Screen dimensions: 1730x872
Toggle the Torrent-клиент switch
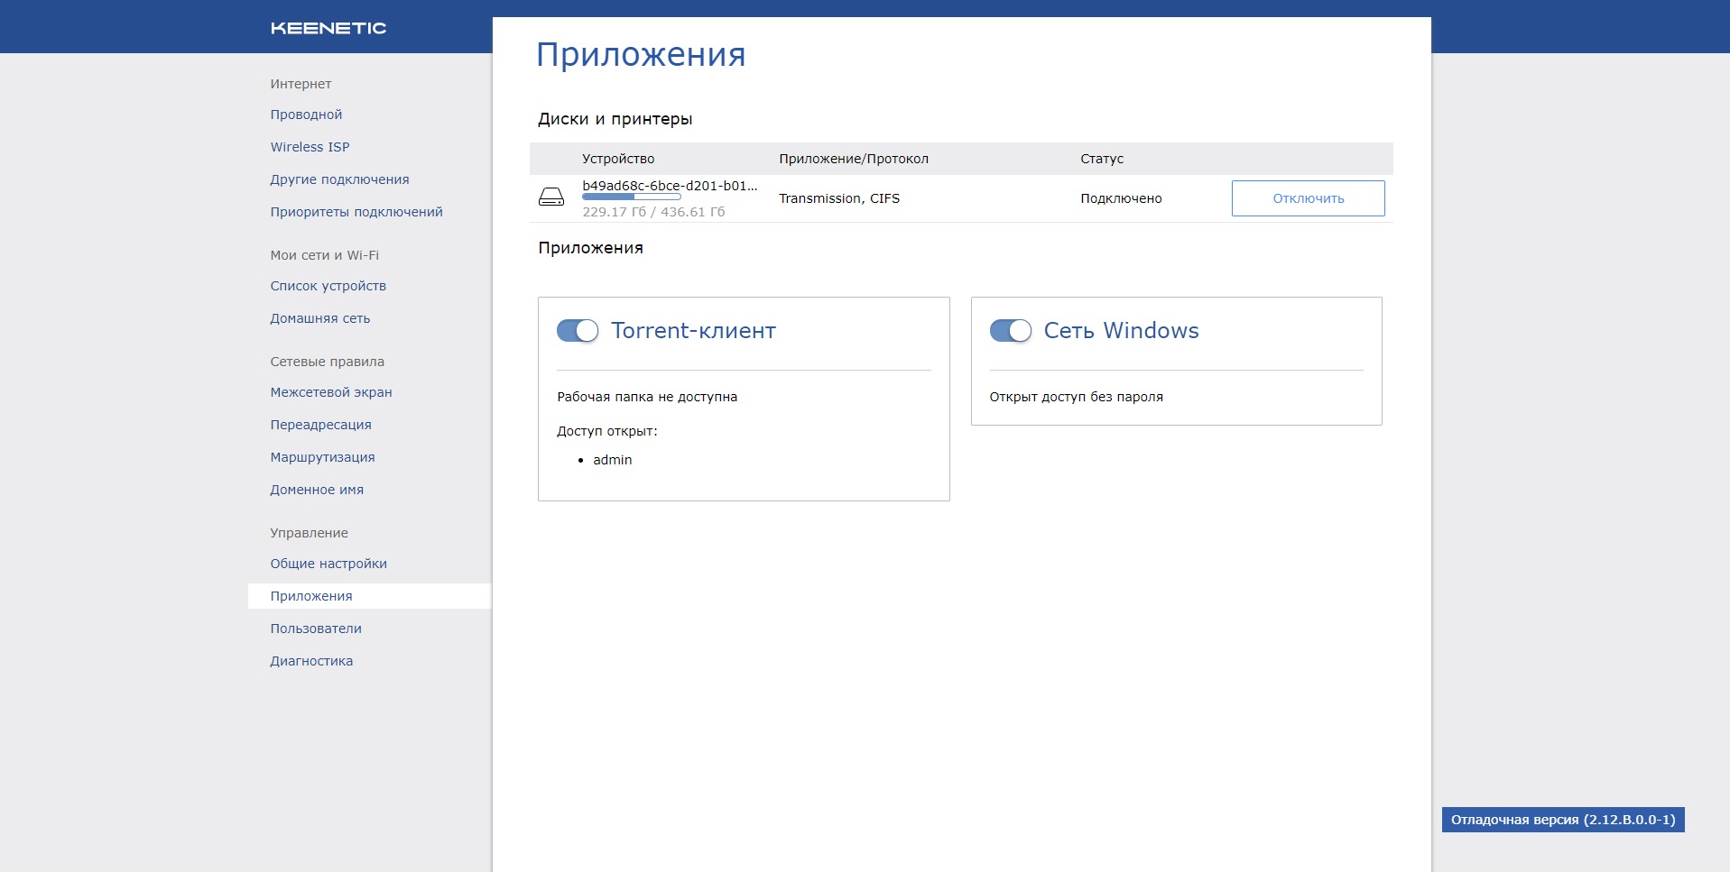[x=578, y=331]
